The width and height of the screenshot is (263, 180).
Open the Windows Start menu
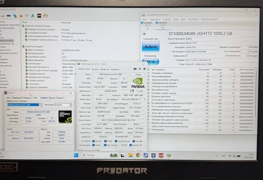76,155
